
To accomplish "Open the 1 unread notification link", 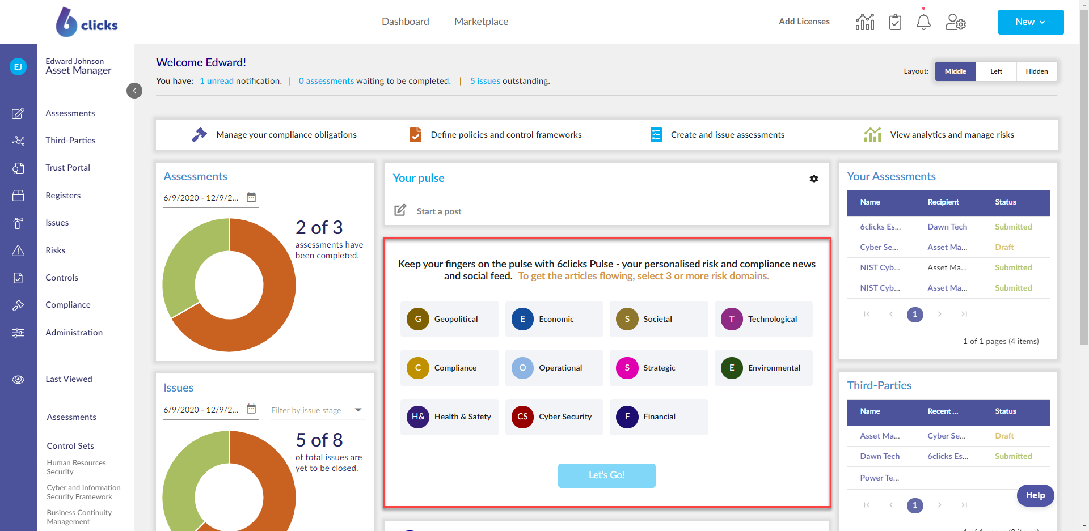I will pos(217,81).
